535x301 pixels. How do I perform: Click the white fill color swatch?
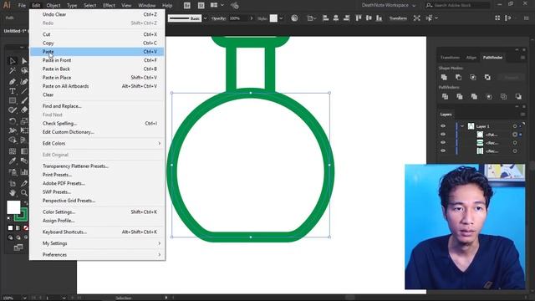13,207
